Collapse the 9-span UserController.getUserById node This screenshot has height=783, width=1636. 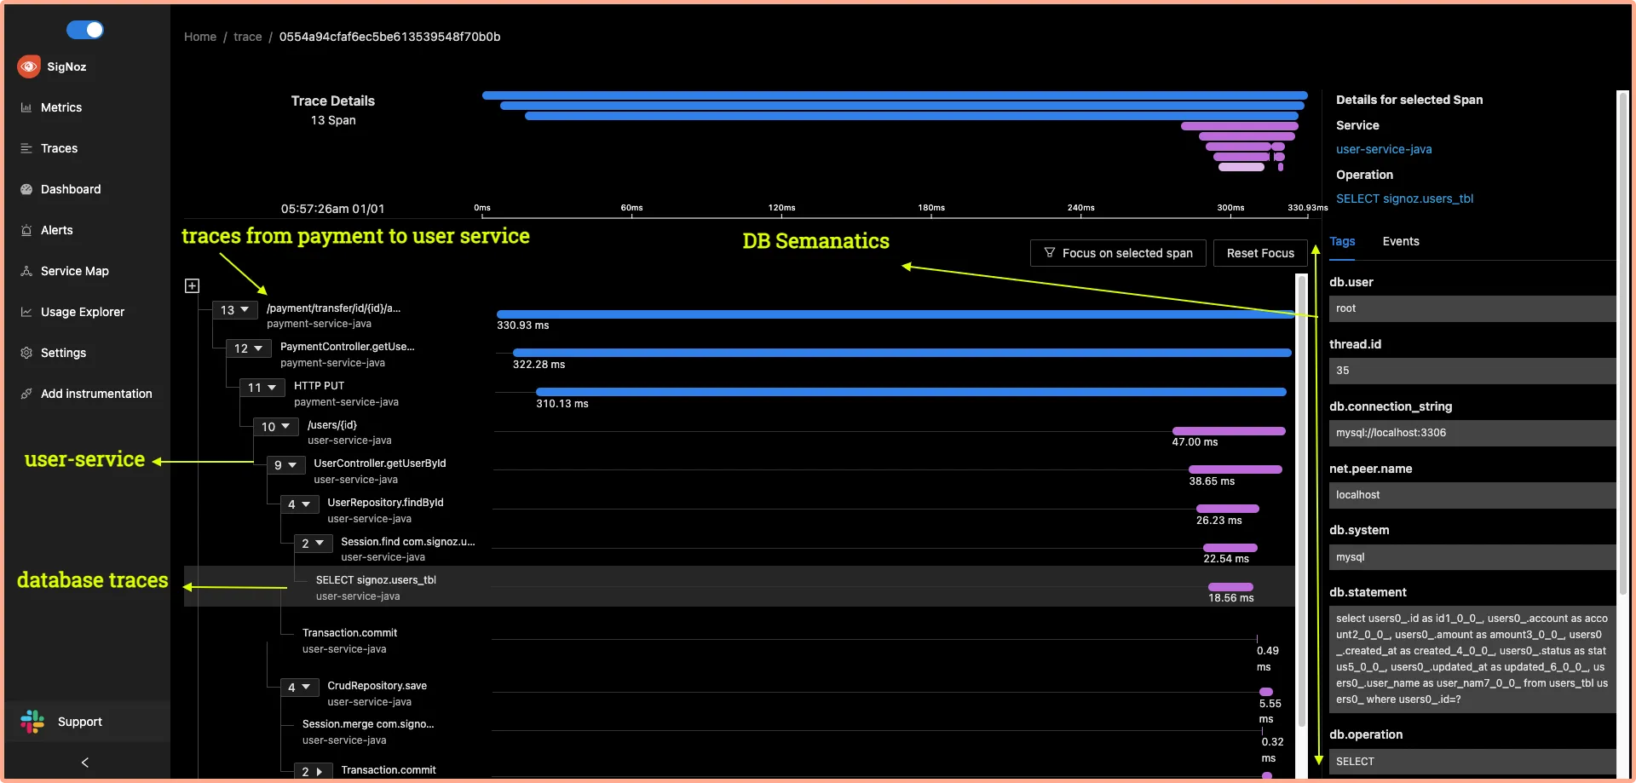tap(285, 465)
